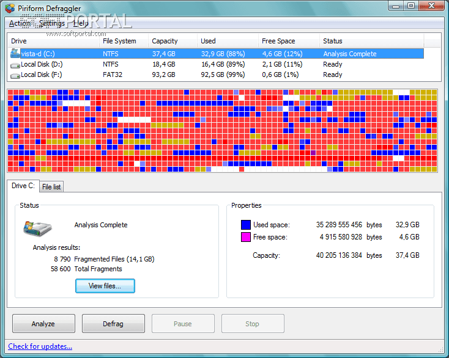Click the 93,2 GB capacity cell
449x358 pixels.
click(163, 75)
